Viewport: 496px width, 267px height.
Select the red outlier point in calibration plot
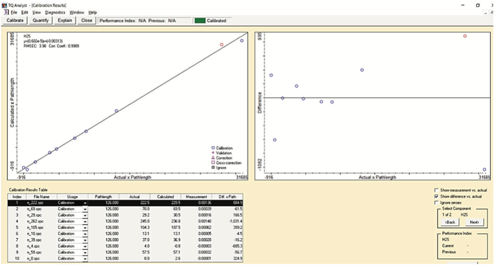pyautogui.click(x=222, y=44)
